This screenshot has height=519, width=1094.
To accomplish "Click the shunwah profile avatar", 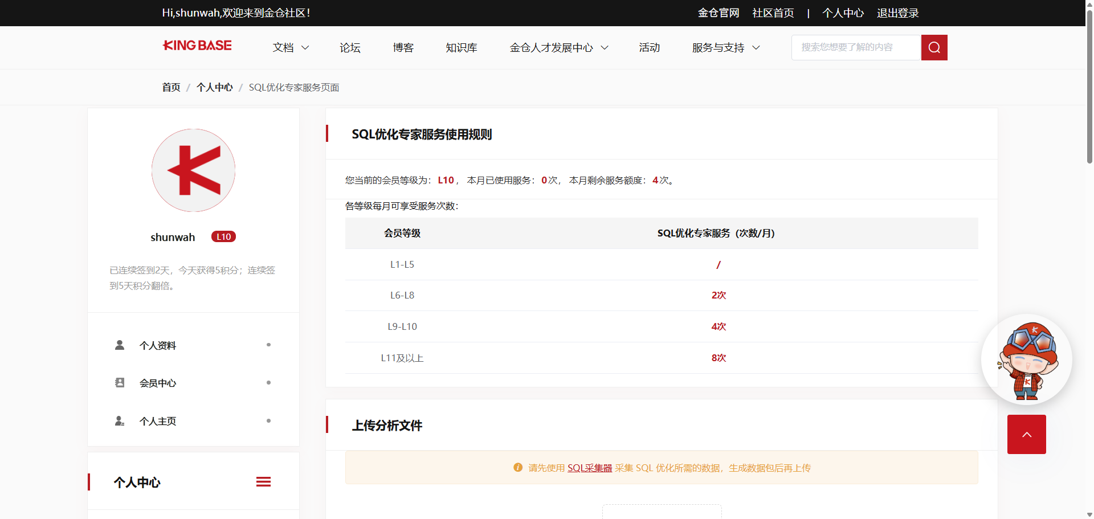I will click(193, 170).
